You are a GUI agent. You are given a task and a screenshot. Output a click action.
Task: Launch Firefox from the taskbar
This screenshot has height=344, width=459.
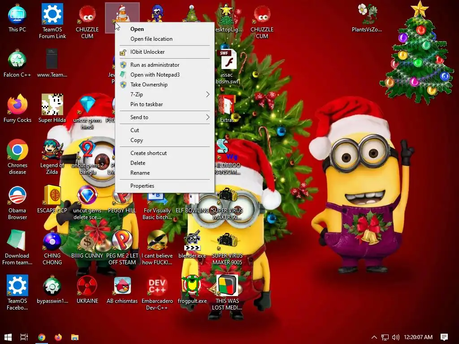pyautogui.click(x=58, y=337)
